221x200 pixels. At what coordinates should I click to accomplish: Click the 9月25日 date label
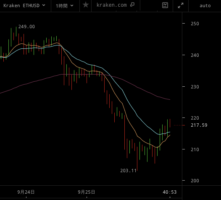[x=87, y=192]
